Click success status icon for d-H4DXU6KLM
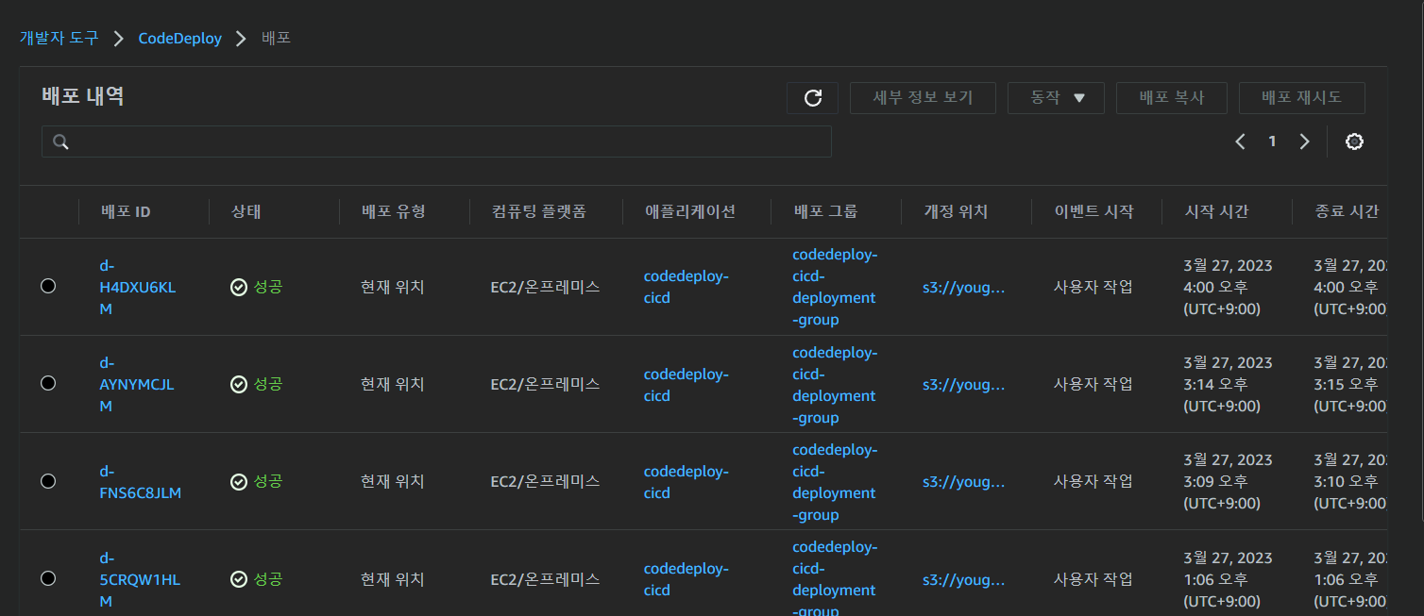1424x616 pixels. click(239, 287)
